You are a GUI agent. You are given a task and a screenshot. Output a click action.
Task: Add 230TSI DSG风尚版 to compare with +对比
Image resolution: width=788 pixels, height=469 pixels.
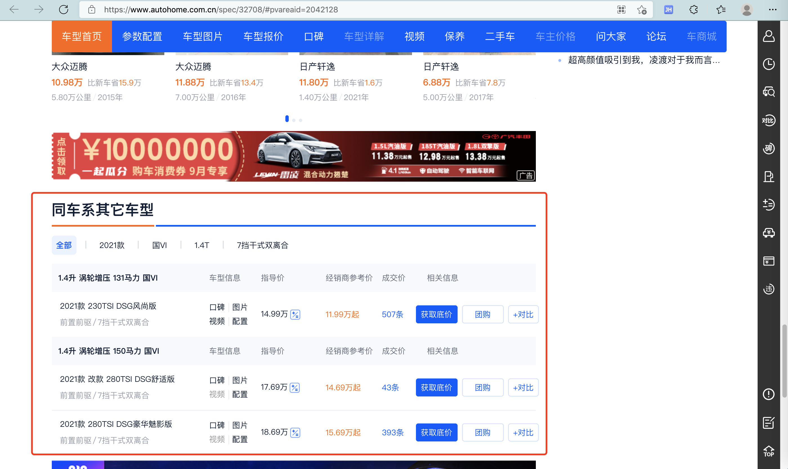click(523, 314)
